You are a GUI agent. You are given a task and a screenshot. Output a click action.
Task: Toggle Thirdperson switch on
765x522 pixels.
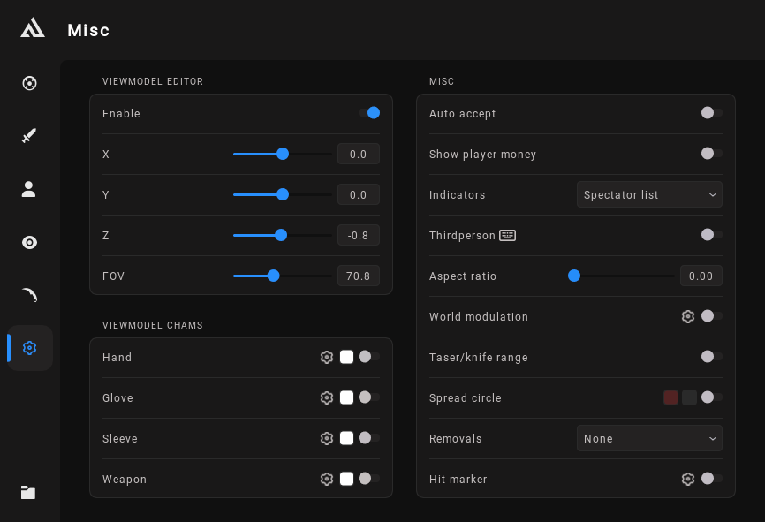tap(712, 235)
